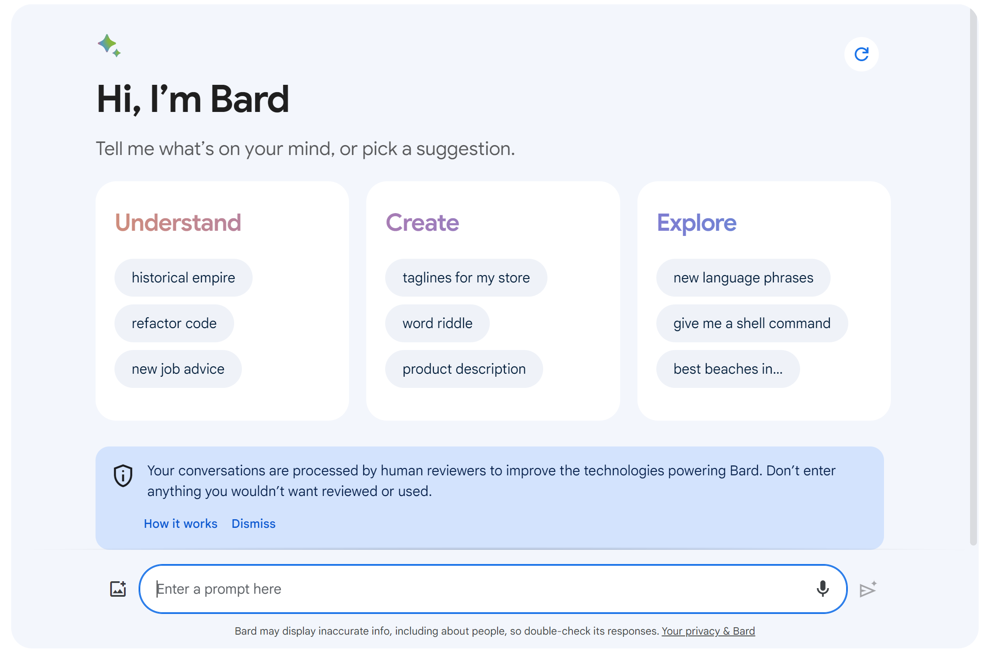Pick the new job advice chip
The width and height of the screenshot is (986, 654).
(178, 369)
